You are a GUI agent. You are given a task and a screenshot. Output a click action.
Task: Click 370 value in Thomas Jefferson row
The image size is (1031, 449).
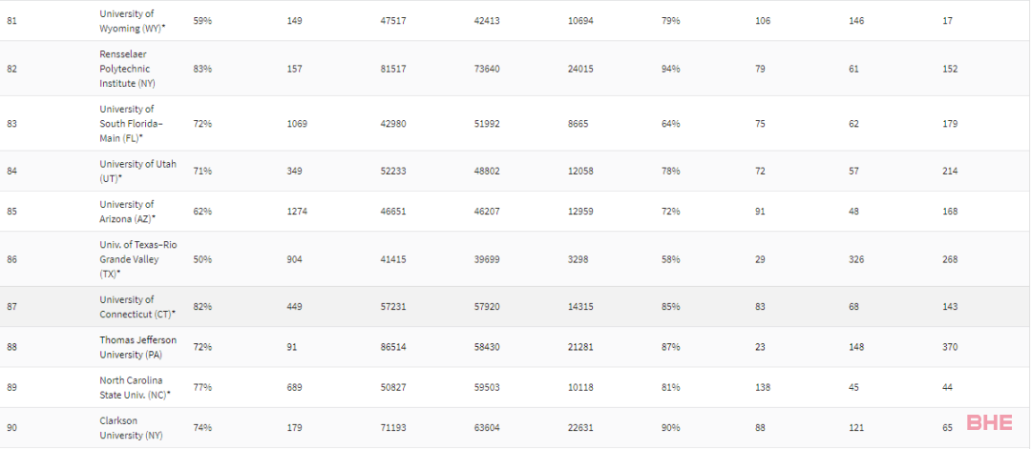pos(950,347)
